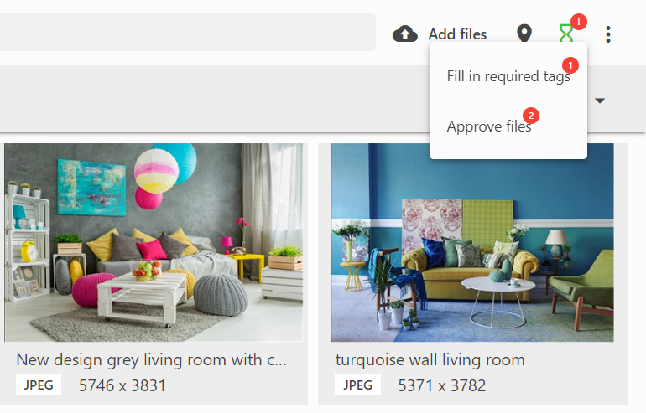The width and height of the screenshot is (646, 413).
Task: Click the JPEG tag on grey room file
Action: (x=39, y=385)
